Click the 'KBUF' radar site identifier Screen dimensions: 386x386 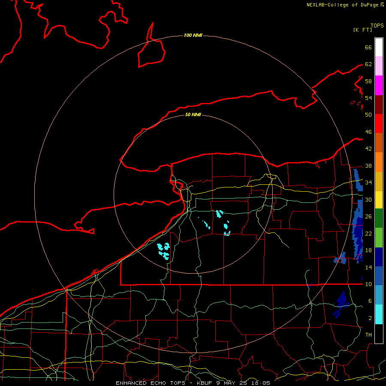204,383
